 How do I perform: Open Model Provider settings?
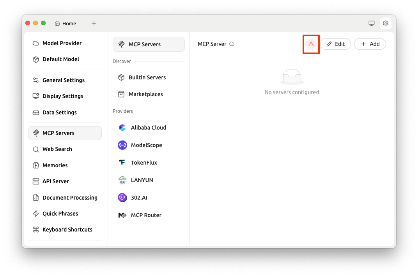[62, 43]
